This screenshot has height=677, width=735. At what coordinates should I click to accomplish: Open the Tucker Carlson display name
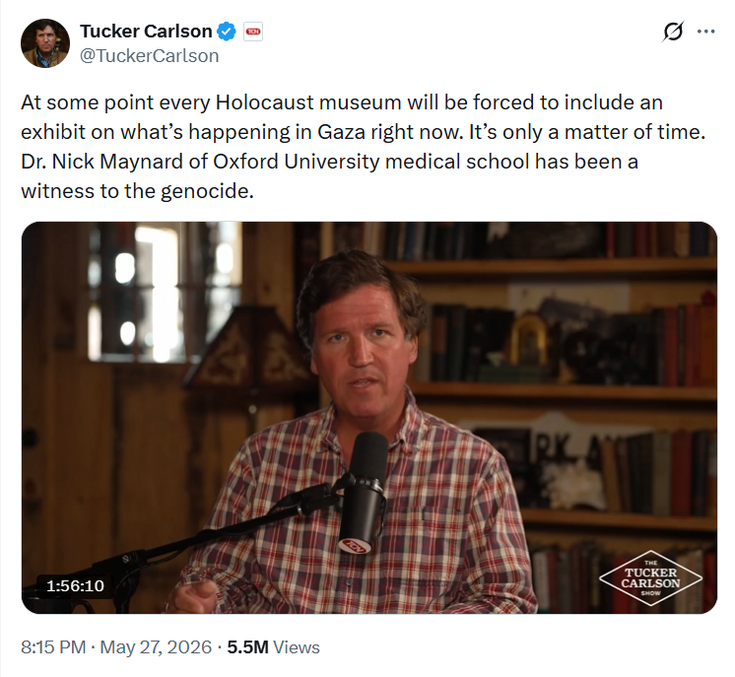(x=146, y=32)
